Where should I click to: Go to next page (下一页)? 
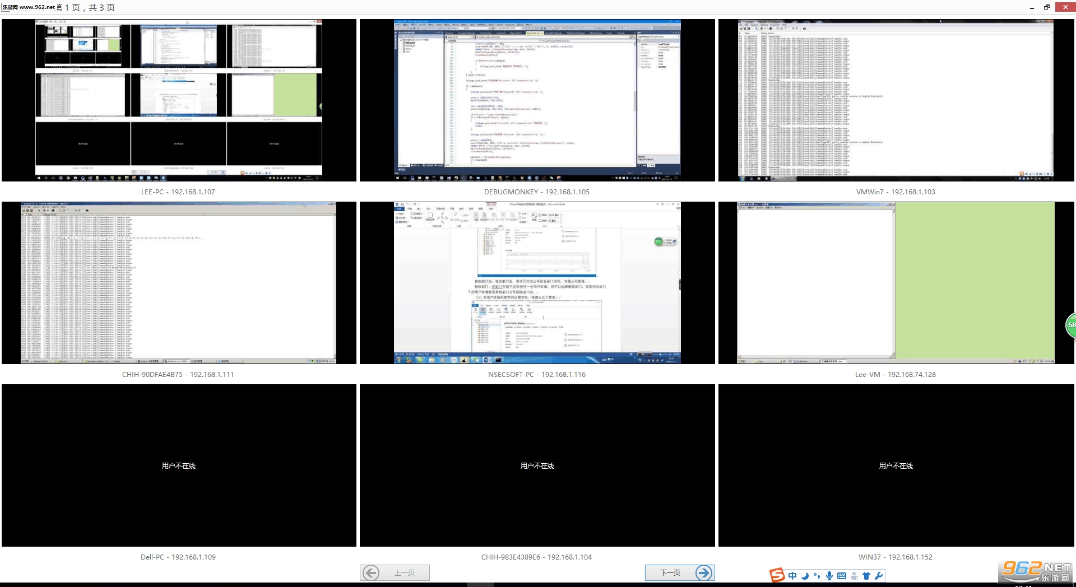click(680, 572)
